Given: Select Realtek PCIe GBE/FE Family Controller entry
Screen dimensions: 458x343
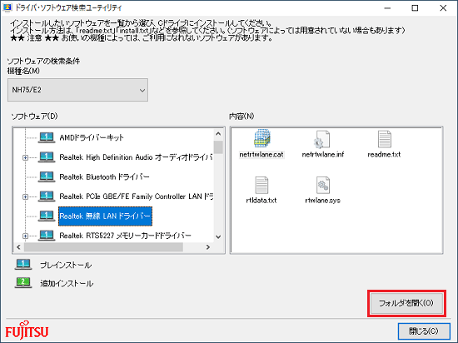Looking at the screenshot, I should pyautogui.click(x=136, y=196).
